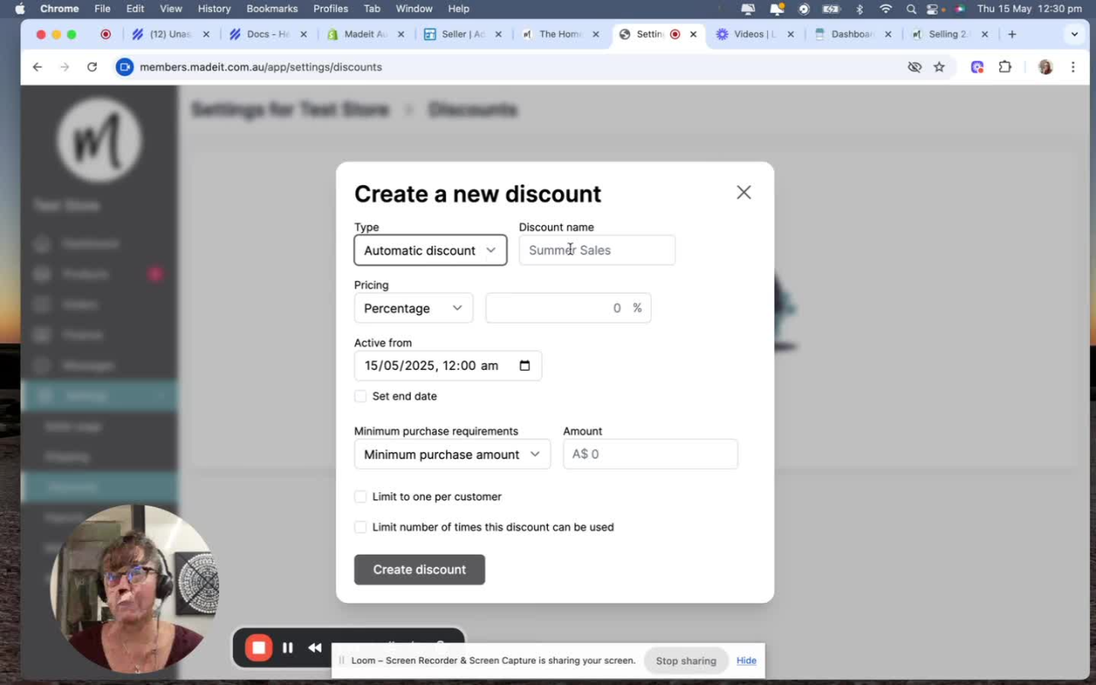Image resolution: width=1096 pixels, height=685 pixels.
Task: Open the Percentage pricing dropdown
Action: click(x=414, y=307)
